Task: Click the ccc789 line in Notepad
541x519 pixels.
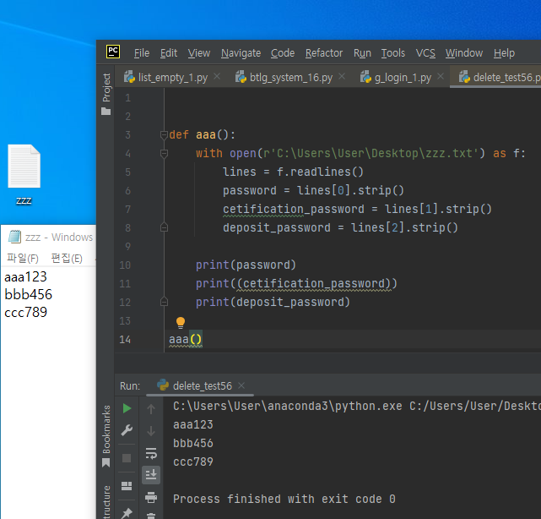Action: coord(25,312)
